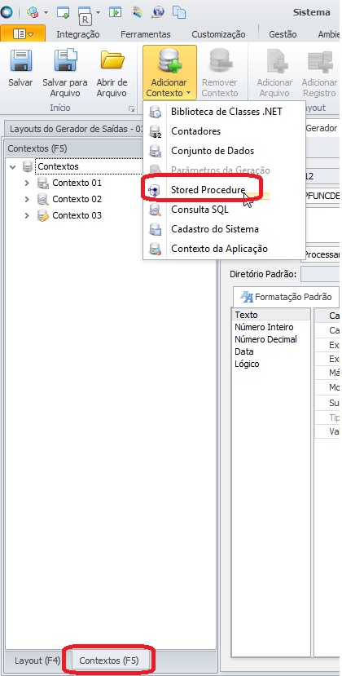The image size is (342, 676).
Task: Click the Diretório Padrão input field
Action: [320, 274]
